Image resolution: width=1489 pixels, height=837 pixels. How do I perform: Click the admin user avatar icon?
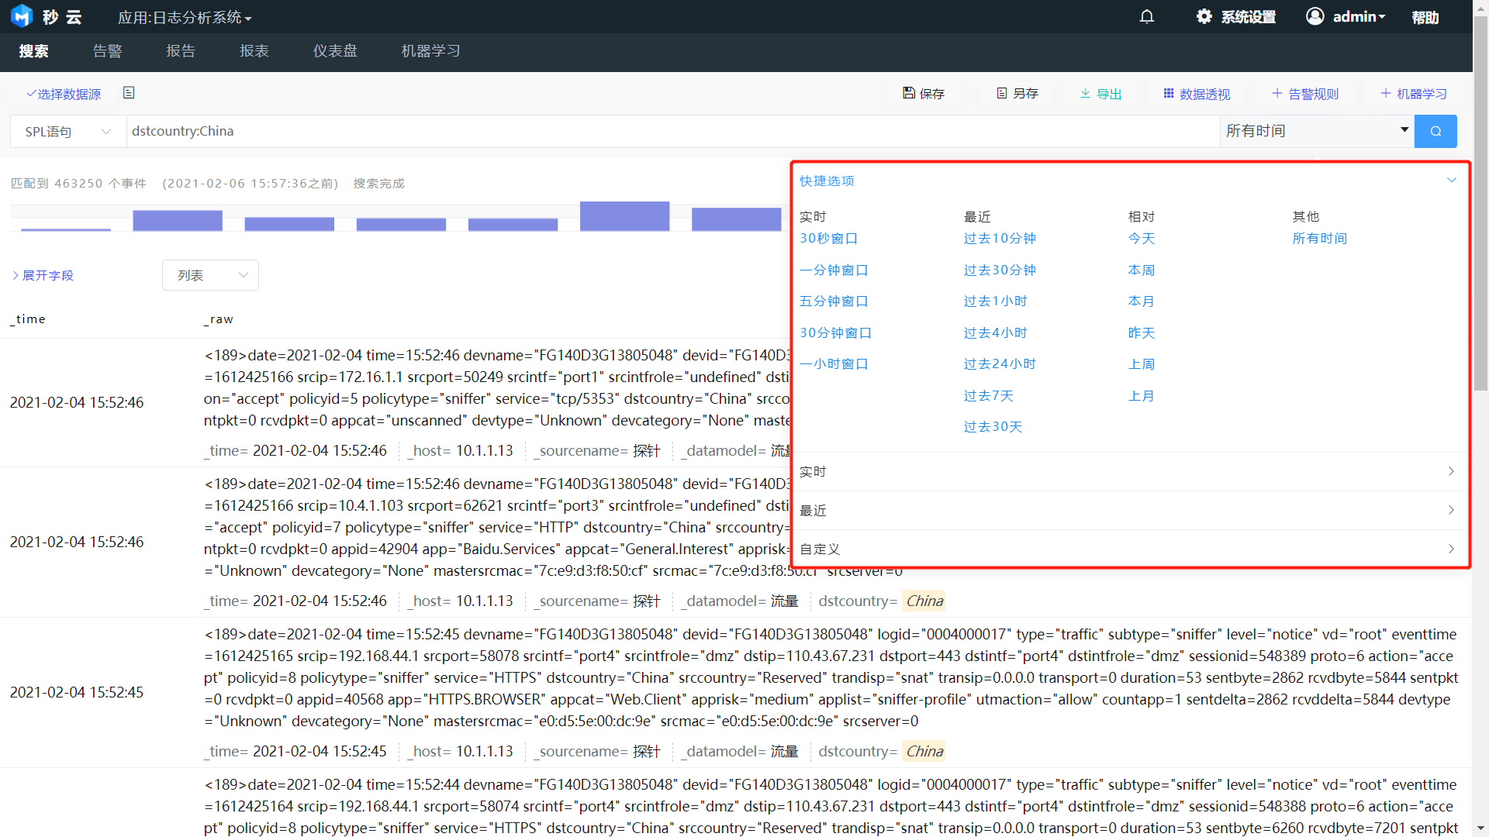pos(1315,16)
